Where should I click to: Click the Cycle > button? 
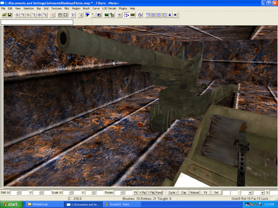(x=173, y=192)
